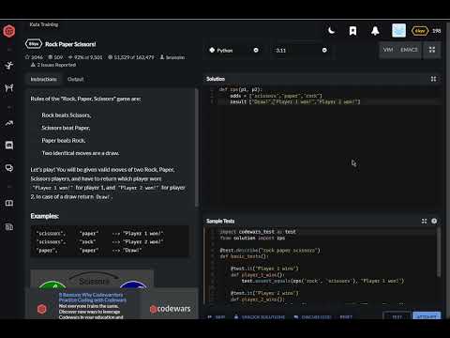The width and height of the screenshot is (450, 338).
Task: Click the honor score 198
Action: point(437,31)
